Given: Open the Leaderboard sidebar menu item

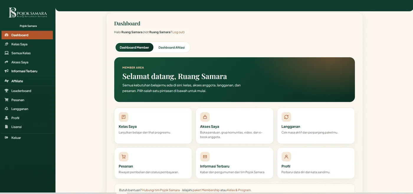Looking at the screenshot, I should coord(27,91).
